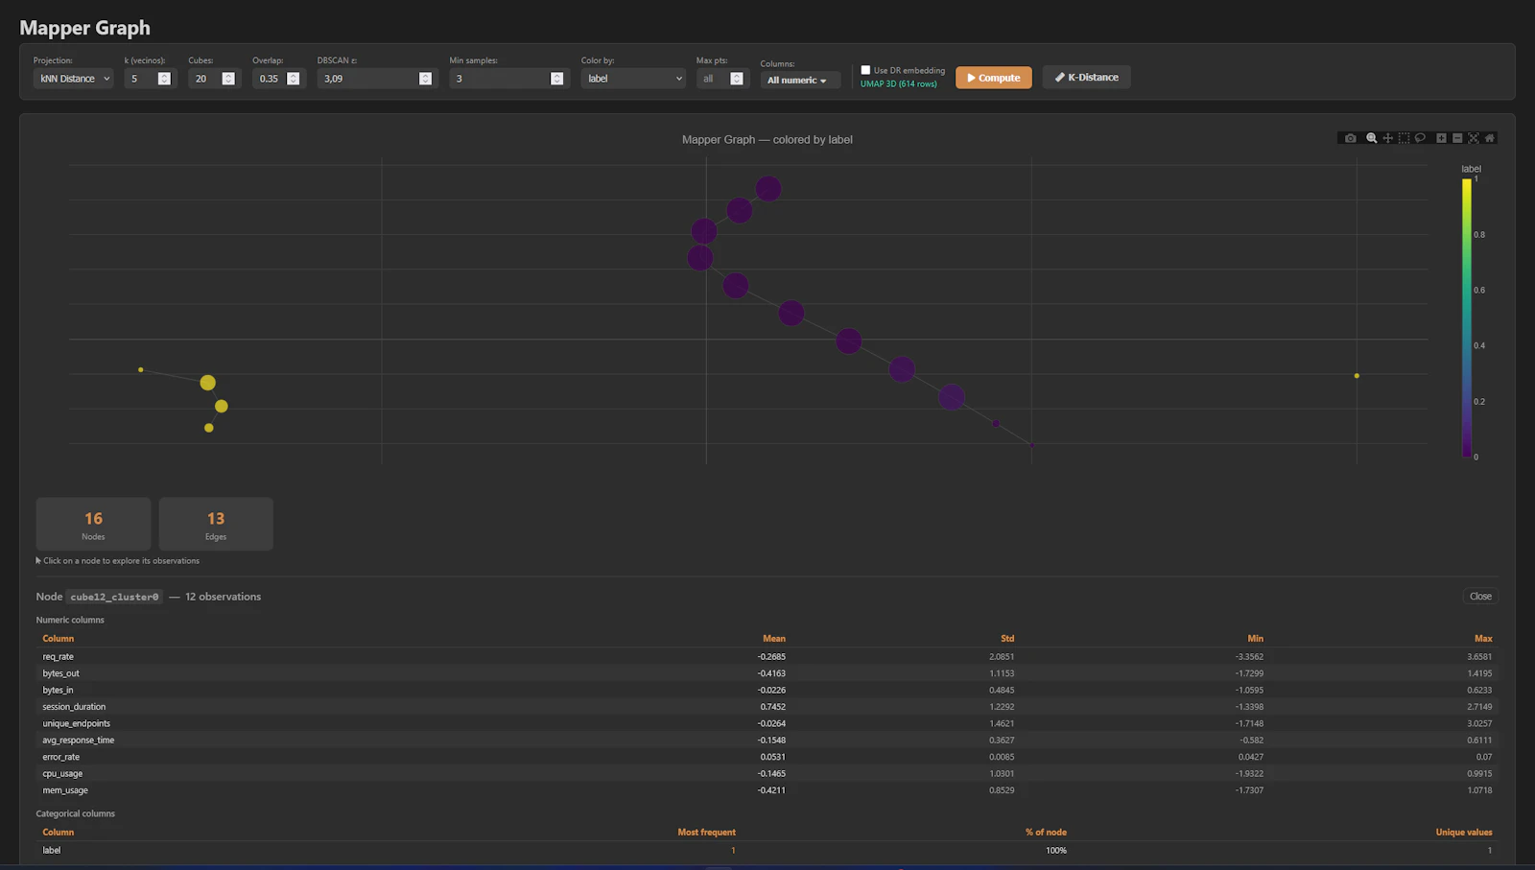Adjust the k (vecinos) stepper
This screenshot has width=1535, height=870.
click(164, 79)
